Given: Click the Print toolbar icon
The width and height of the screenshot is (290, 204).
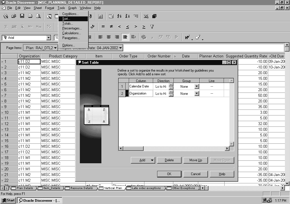Looking at the screenshot, I should [x=30, y=16].
